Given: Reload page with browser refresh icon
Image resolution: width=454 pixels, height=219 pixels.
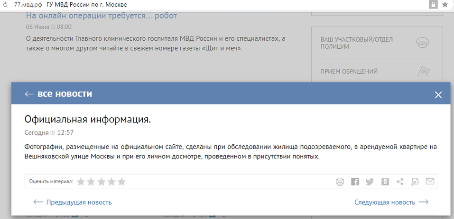Looking at the screenshot, I should (5, 5).
